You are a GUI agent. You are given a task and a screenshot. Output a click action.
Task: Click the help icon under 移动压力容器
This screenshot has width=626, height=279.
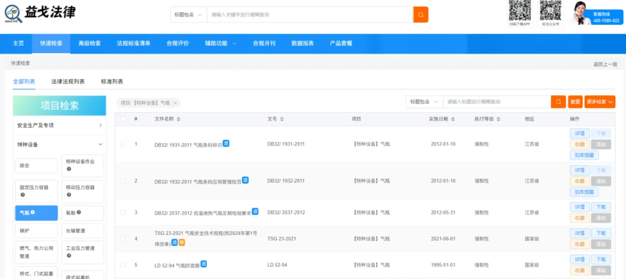click(68, 195)
